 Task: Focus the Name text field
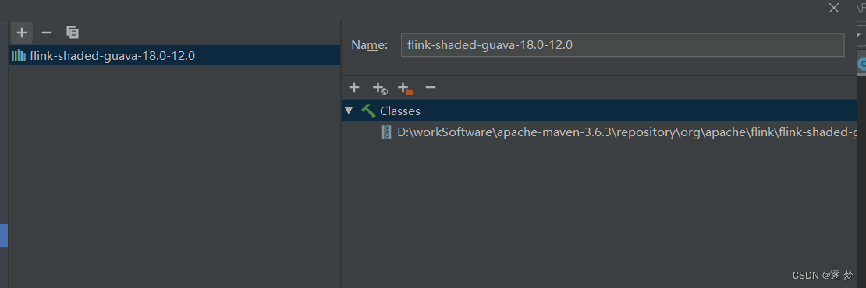[x=623, y=45]
